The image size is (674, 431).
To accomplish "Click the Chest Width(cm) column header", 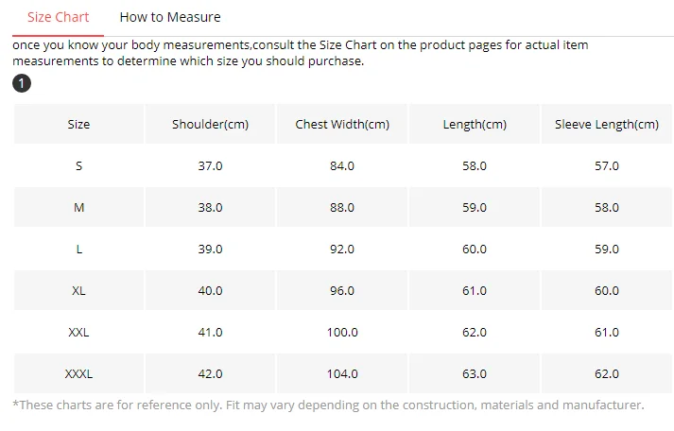I will [x=342, y=125].
